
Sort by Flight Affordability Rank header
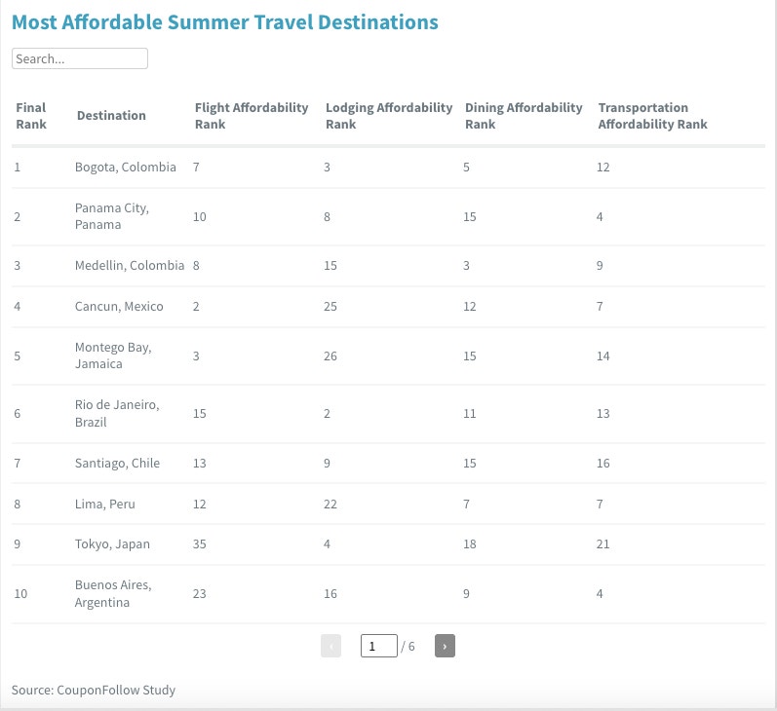[x=252, y=116]
